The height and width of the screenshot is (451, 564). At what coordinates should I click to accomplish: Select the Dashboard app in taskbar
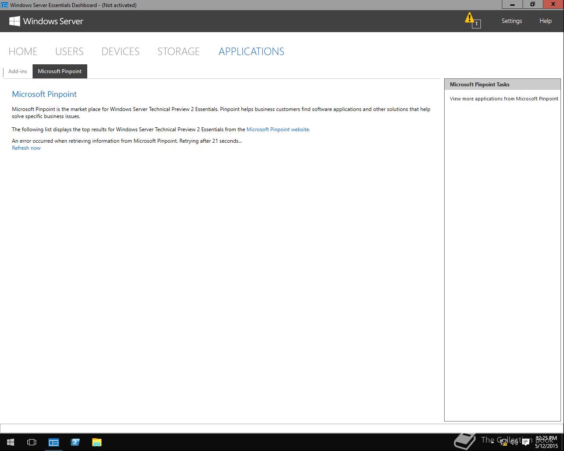pyautogui.click(x=54, y=442)
